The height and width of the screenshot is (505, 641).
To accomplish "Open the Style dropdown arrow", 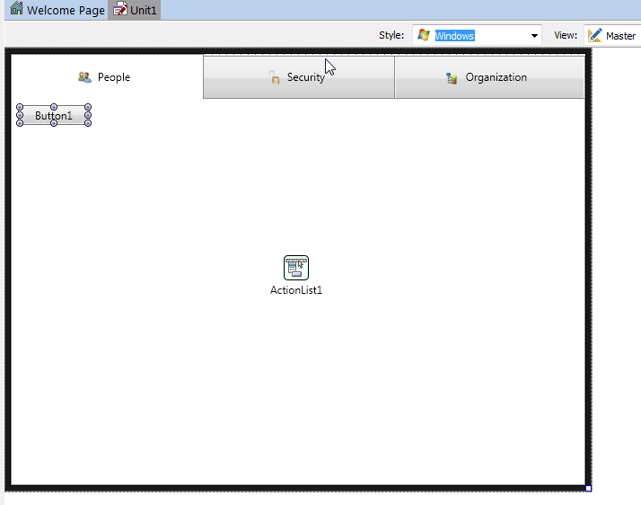I will (x=534, y=36).
